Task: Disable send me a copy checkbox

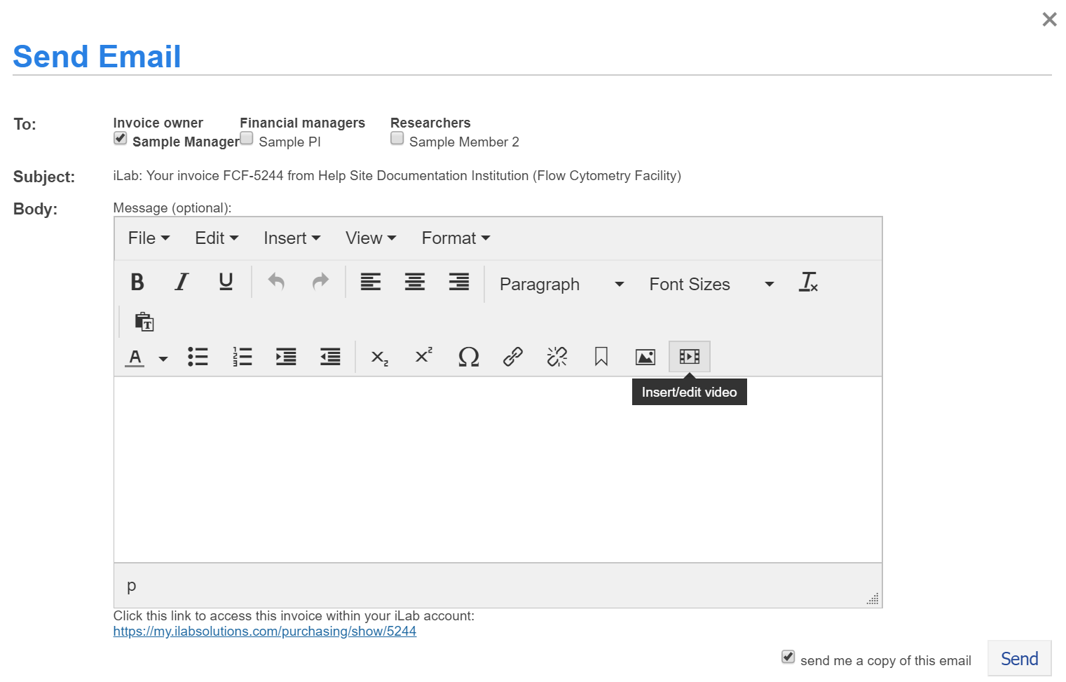Action: 788,657
